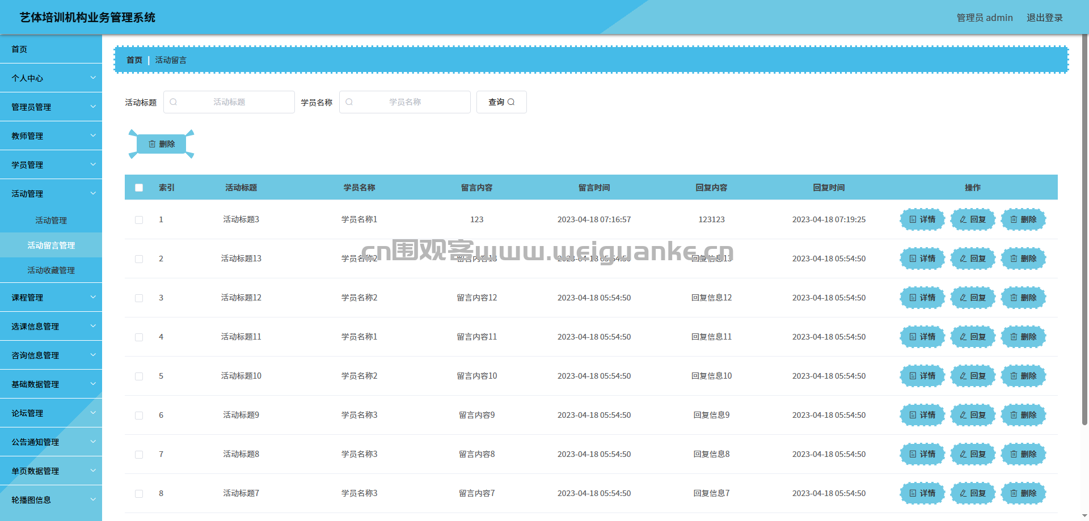Check the box for row 活动标题10

click(x=139, y=376)
